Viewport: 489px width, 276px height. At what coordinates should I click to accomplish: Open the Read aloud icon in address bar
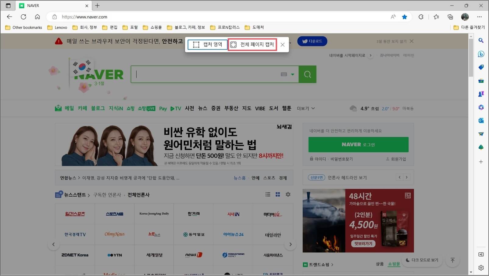click(393, 17)
